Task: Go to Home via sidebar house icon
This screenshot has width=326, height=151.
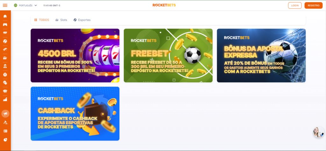Action: (5, 16)
